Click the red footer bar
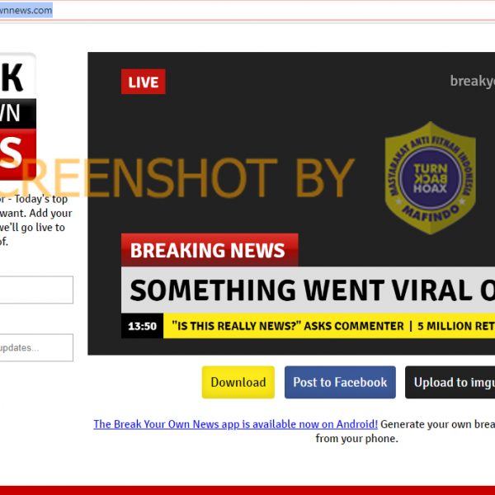The width and height of the screenshot is (495, 495). [x=247, y=490]
